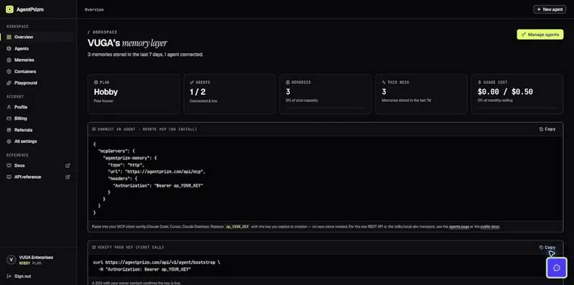Click the Playground sparkle icon

click(9, 83)
